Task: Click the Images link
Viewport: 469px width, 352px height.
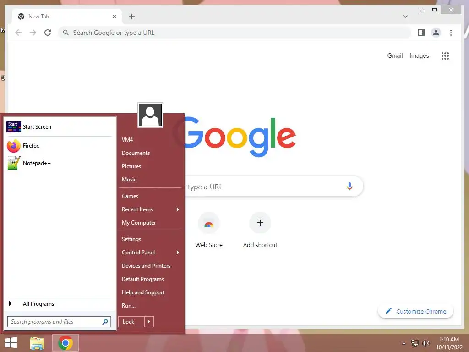Action: pos(419,55)
